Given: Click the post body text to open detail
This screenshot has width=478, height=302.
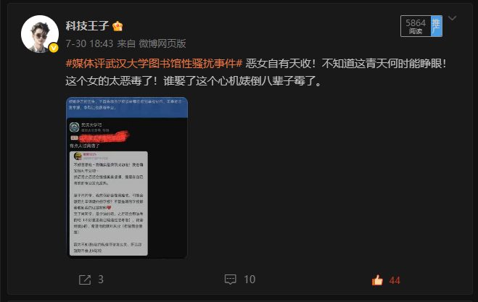Looking at the screenshot, I should tap(255, 72).
